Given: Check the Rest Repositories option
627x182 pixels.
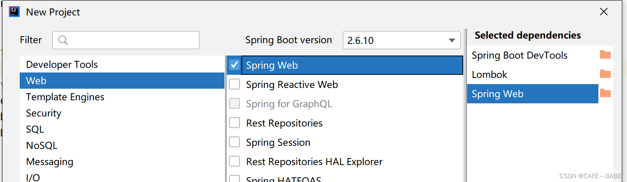Looking at the screenshot, I should click(234, 123).
